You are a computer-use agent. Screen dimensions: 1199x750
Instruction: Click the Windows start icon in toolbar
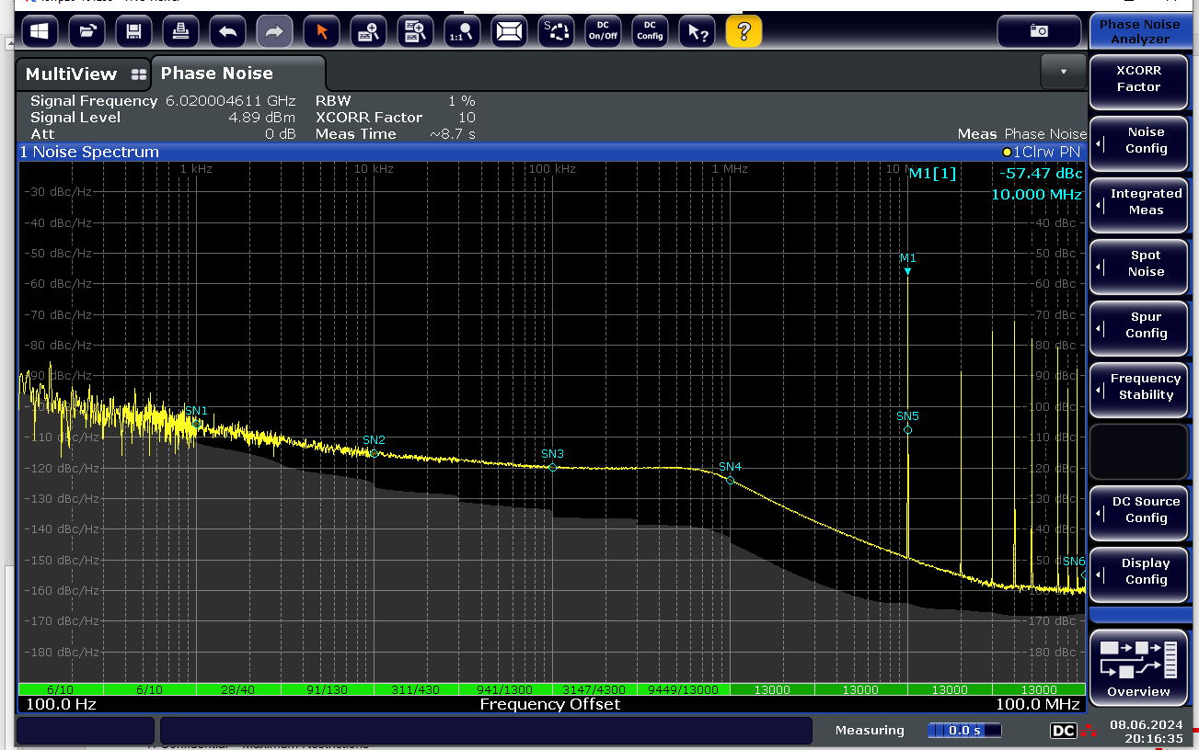[39, 32]
